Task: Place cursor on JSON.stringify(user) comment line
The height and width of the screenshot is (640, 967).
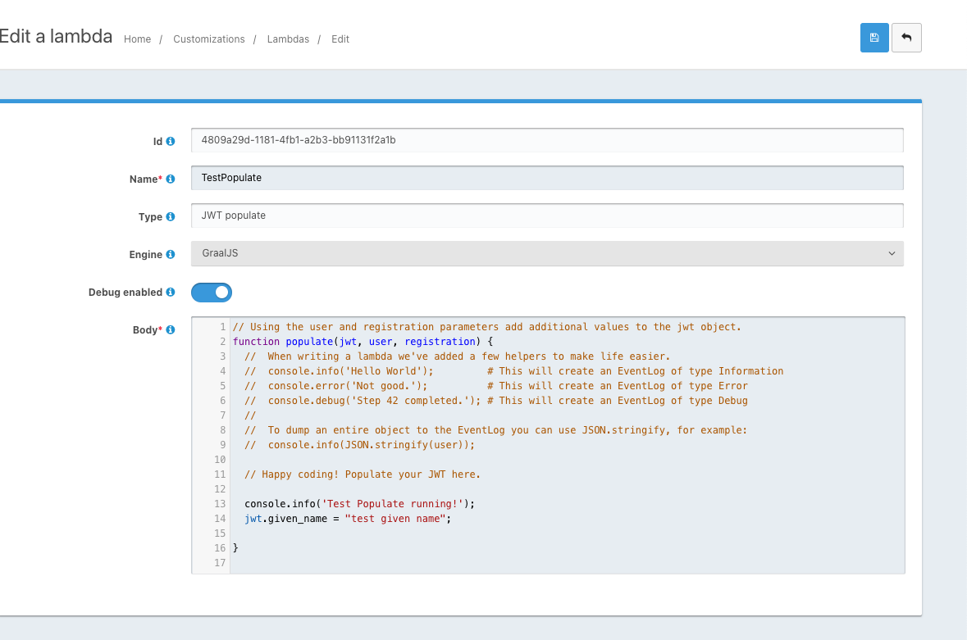Action: [x=359, y=445]
